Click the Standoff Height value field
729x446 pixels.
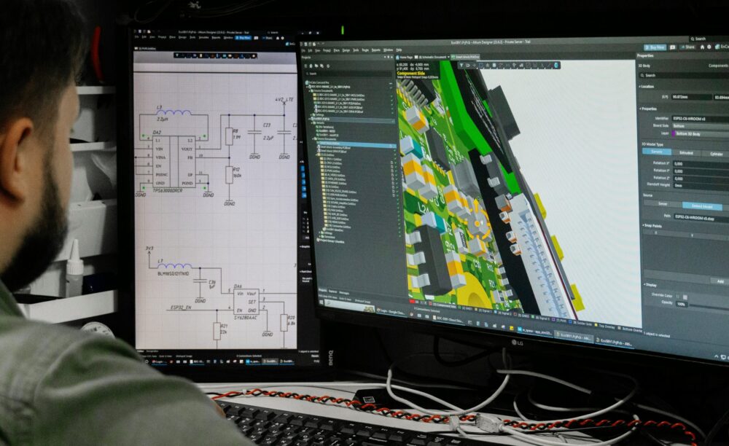pos(701,185)
